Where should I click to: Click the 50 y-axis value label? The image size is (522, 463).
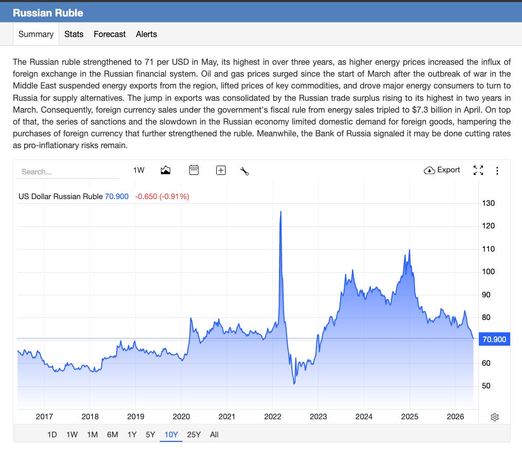(486, 386)
